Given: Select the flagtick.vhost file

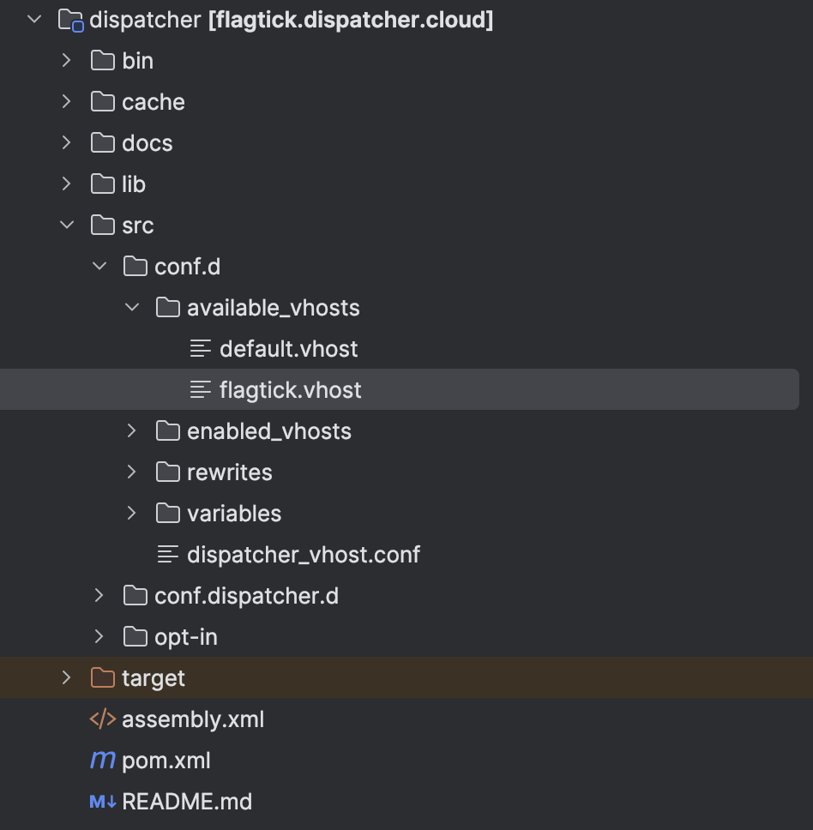Looking at the screenshot, I should 290,390.
